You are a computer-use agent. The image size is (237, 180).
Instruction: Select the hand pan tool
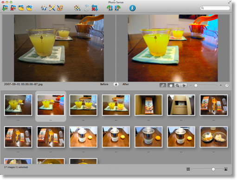pos(171,85)
